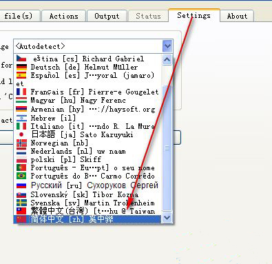This screenshot has height=264, width=272.
Task: Click the French flag icon
Action: (21, 92)
